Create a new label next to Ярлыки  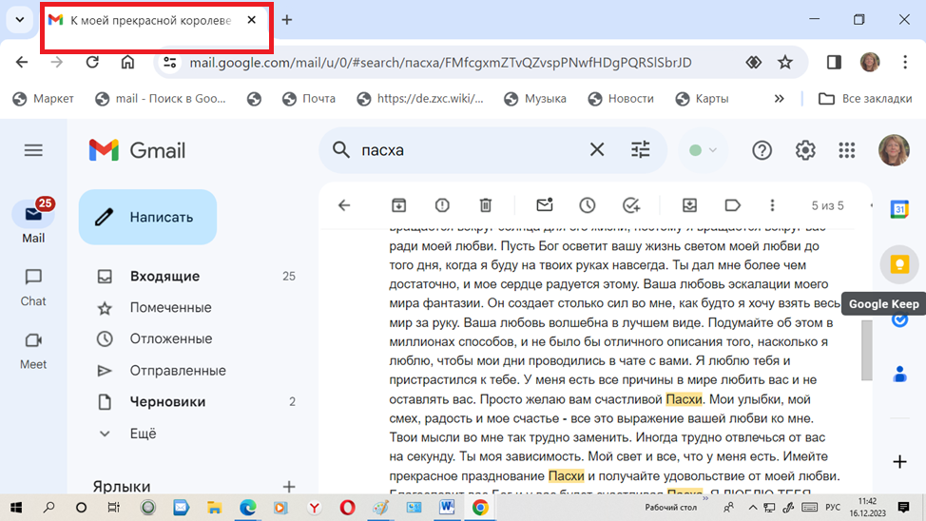click(289, 487)
